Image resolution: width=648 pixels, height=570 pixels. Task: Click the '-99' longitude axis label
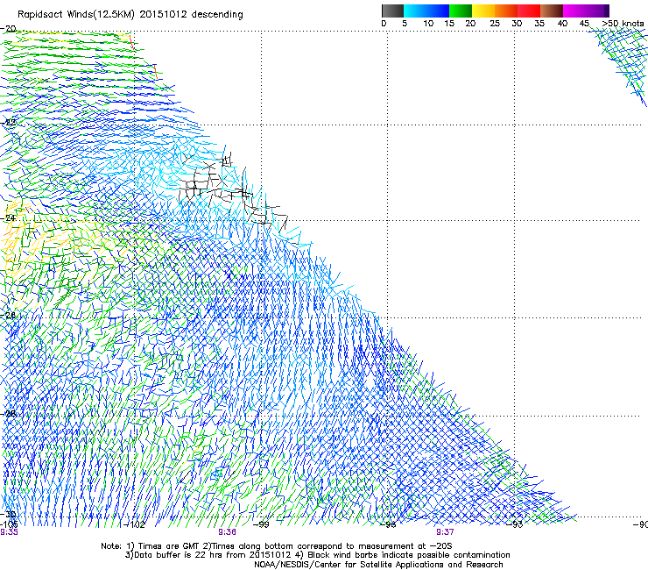click(261, 525)
